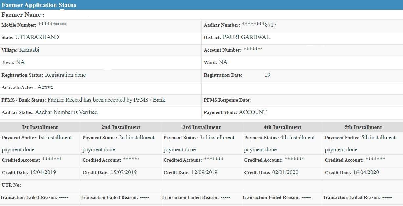Click the Farmer Name label
The image size is (403, 206).
(x=23, y=15)
